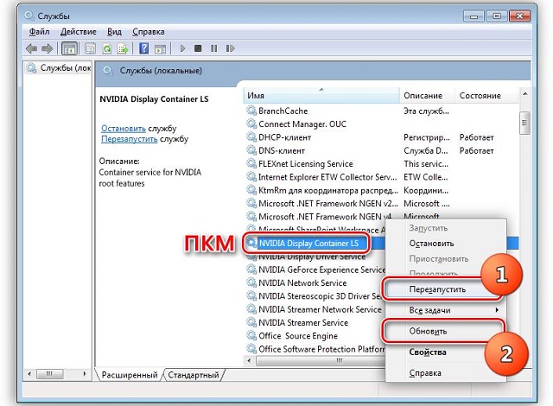The image size is (553, 406).
Task: Click the gear icon beside DHCP-клиент
Action: 251,137
